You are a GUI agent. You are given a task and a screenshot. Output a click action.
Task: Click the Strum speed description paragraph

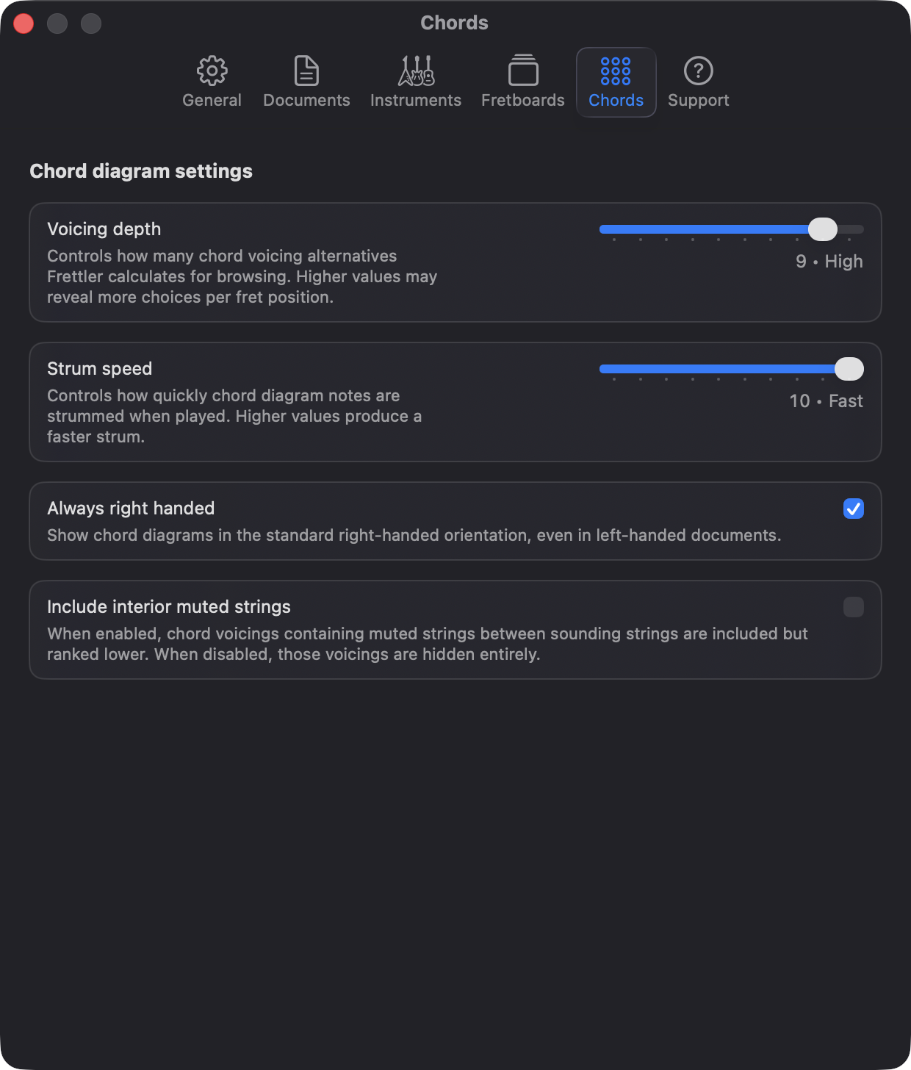[234, 416]
